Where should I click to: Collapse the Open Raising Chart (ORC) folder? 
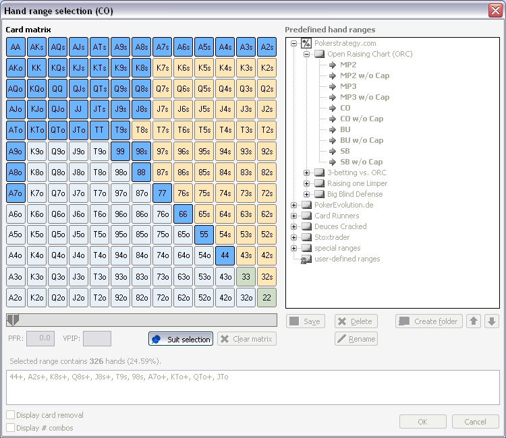pos(306,54)
